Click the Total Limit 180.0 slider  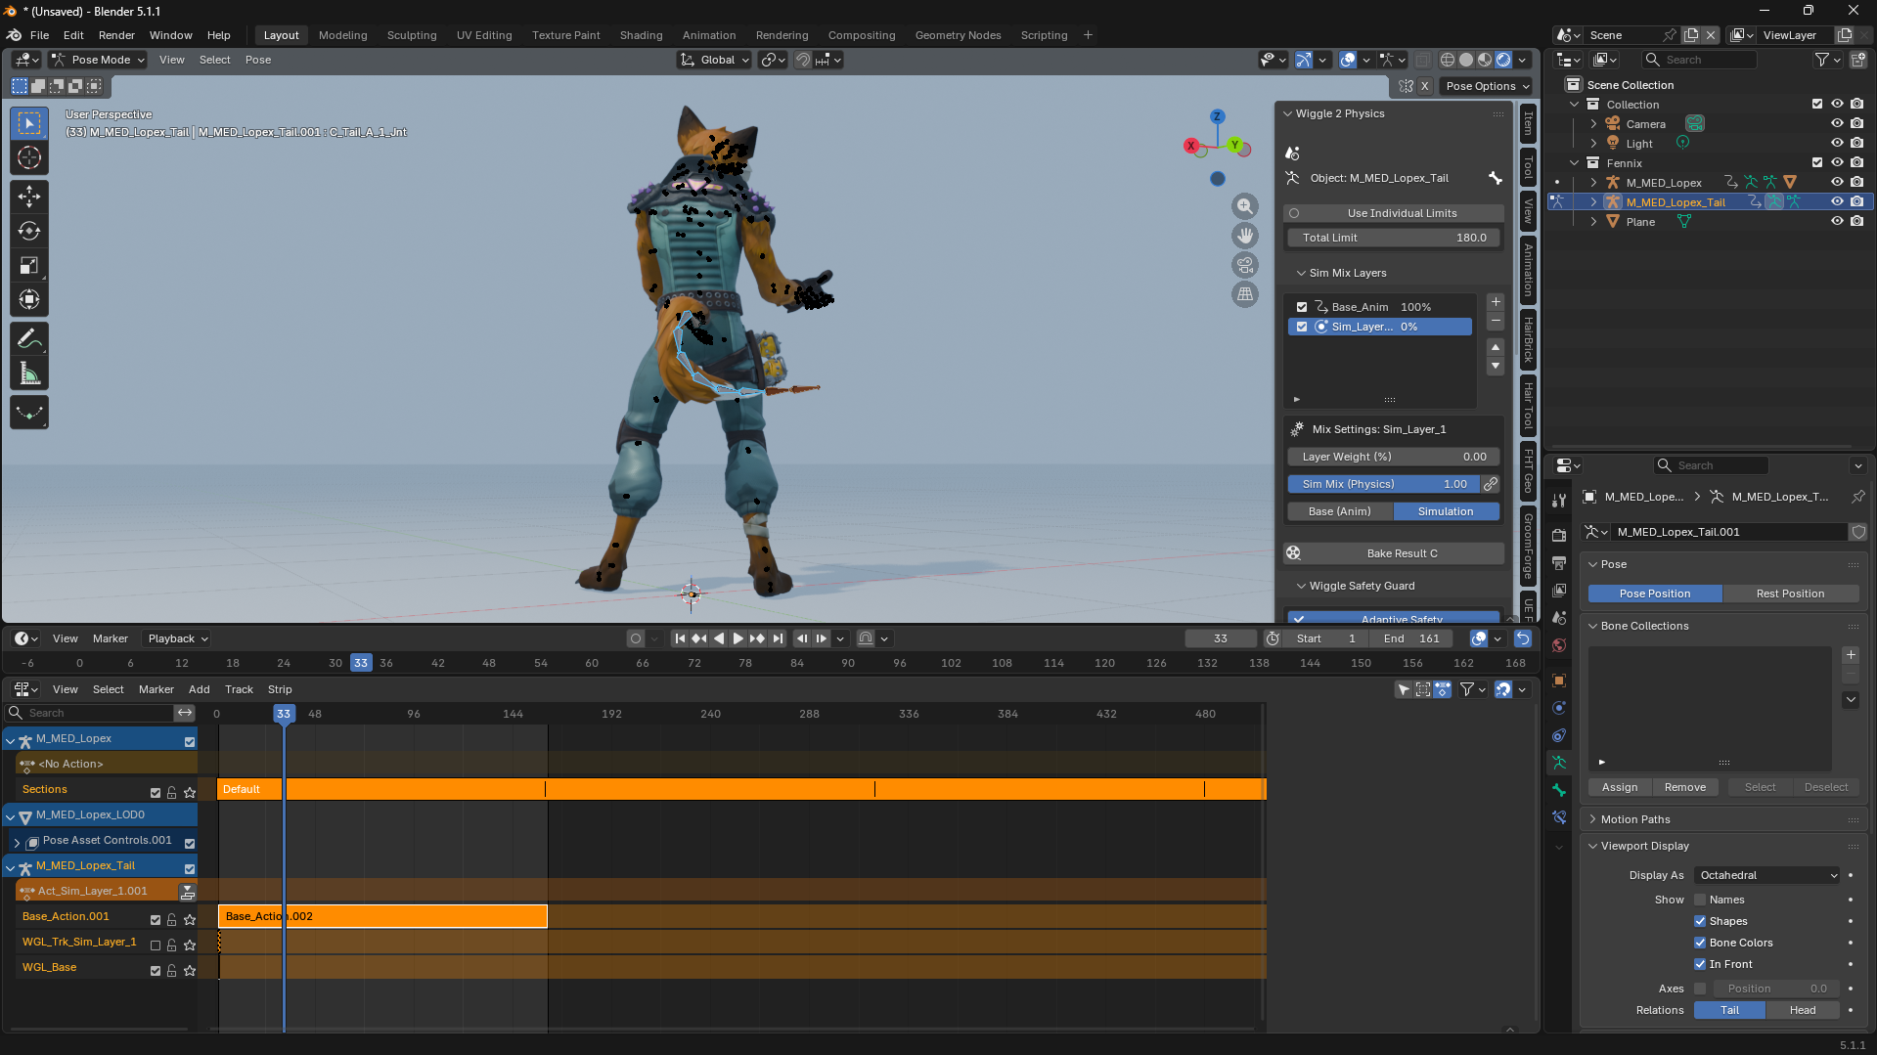tap(1394, 238)
